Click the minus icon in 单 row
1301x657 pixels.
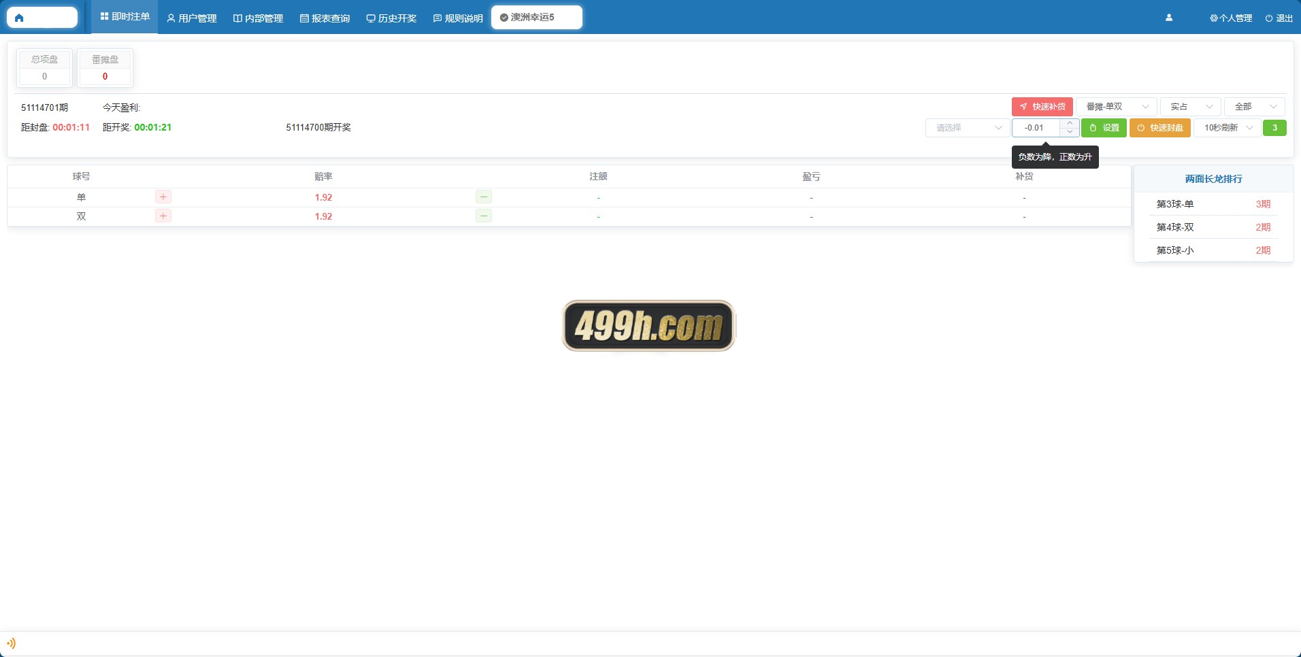[x=484, y=197]
